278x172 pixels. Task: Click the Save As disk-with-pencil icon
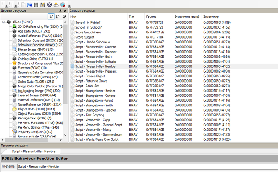[43, 5]
